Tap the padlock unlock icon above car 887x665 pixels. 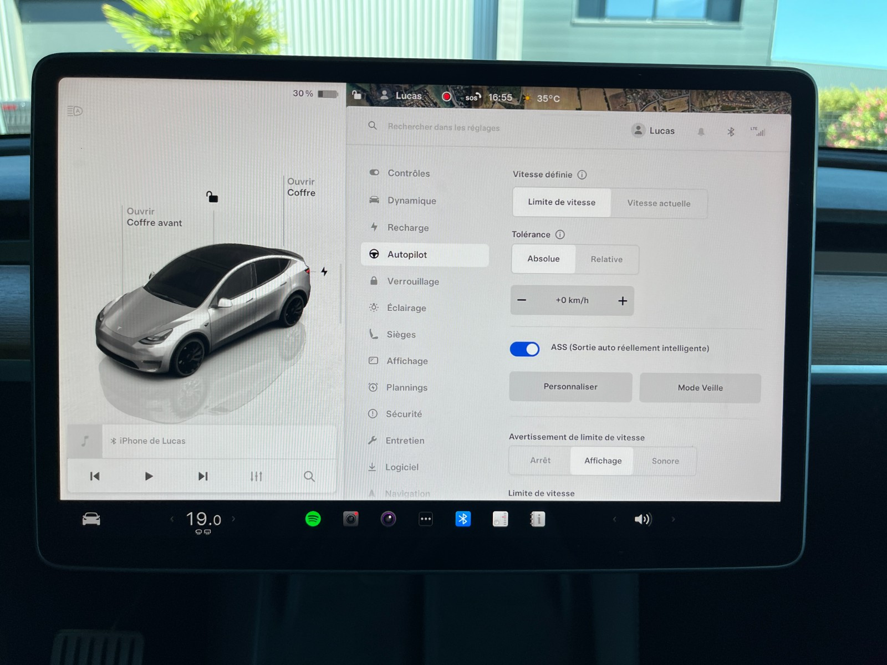[x=212, y=197]
